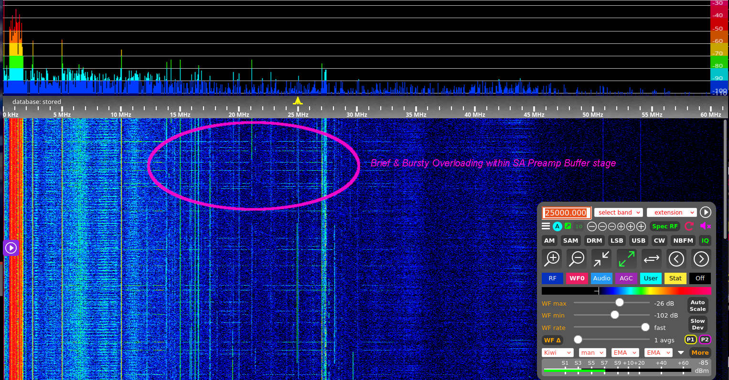This screenshot has height=380, width=729.
Task: Page waterfall right with the circled chevron
Action: (701, 259)
